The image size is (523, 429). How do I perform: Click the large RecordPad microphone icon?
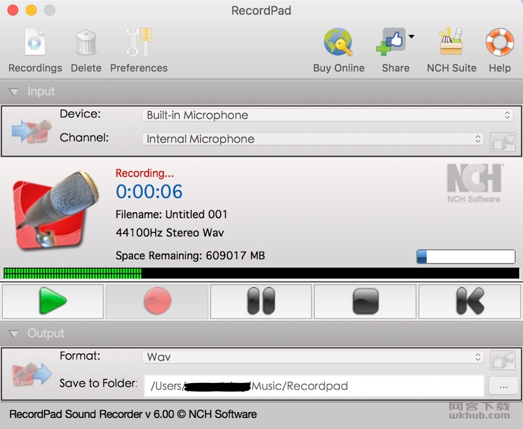[55, 210]
